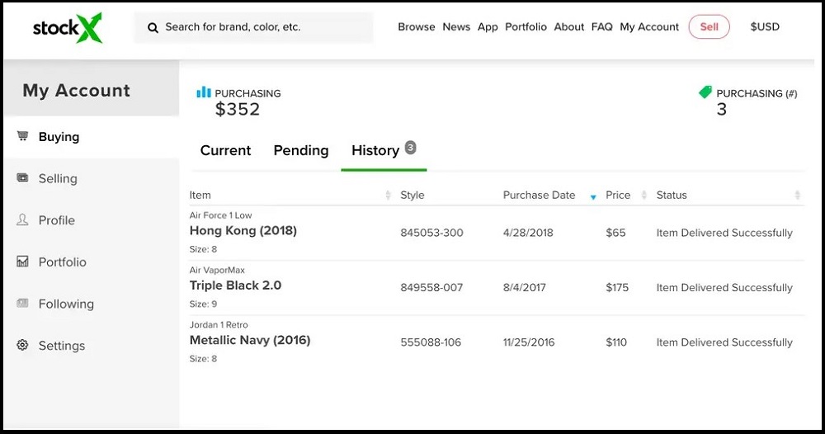Click the $352 purchasing total

tap(238, 110)
